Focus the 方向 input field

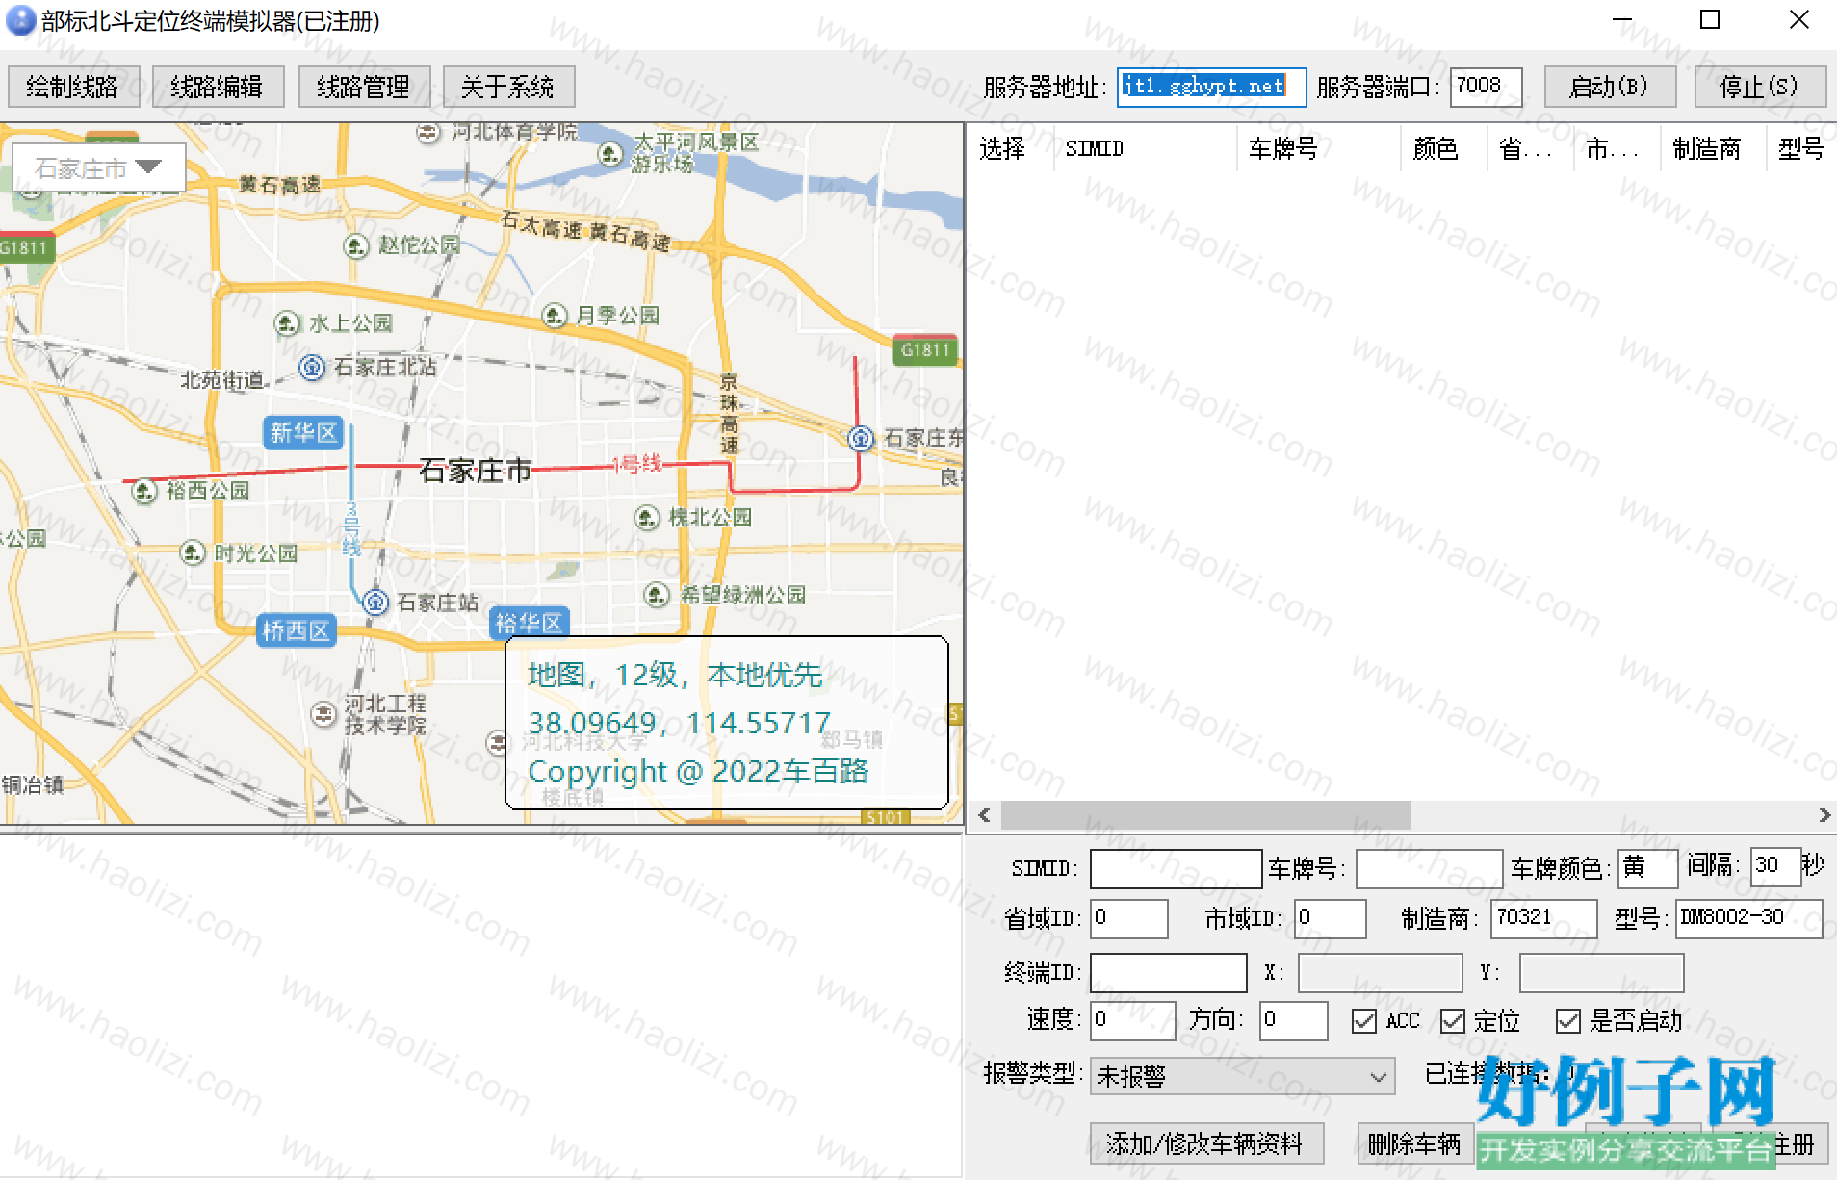pyautogui.click(x=1294, y=1020)
